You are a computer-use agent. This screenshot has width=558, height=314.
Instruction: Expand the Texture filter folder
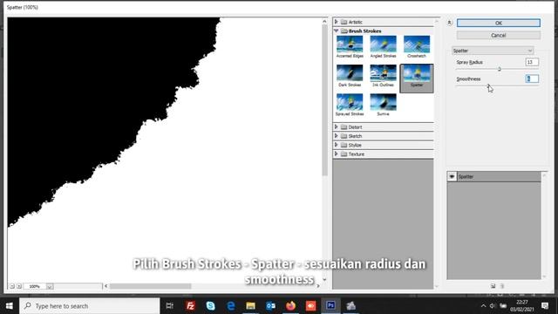pos(336,154)
